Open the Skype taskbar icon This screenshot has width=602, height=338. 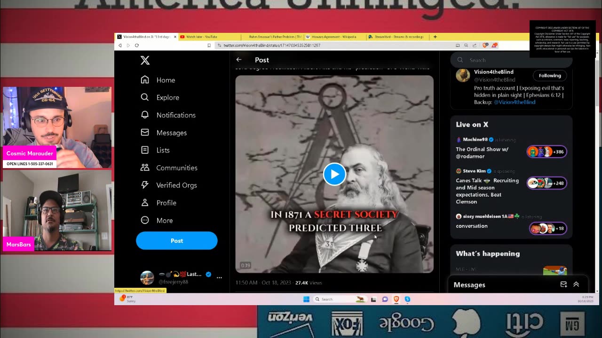tap(407, 299)
